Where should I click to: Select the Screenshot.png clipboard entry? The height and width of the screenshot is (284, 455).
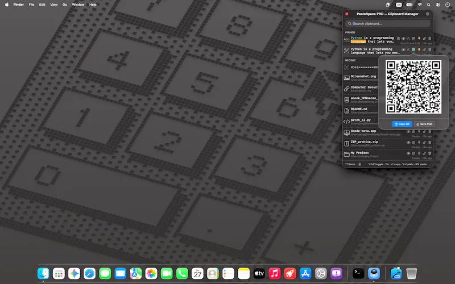coord(361,78)
